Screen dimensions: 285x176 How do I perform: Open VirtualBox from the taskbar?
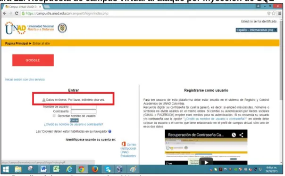119,169
